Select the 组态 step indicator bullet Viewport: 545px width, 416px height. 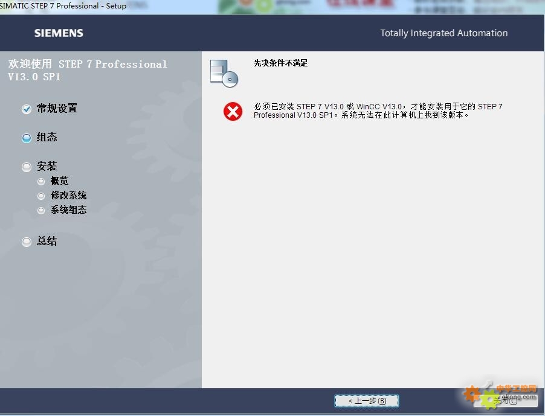pos(27,138)
